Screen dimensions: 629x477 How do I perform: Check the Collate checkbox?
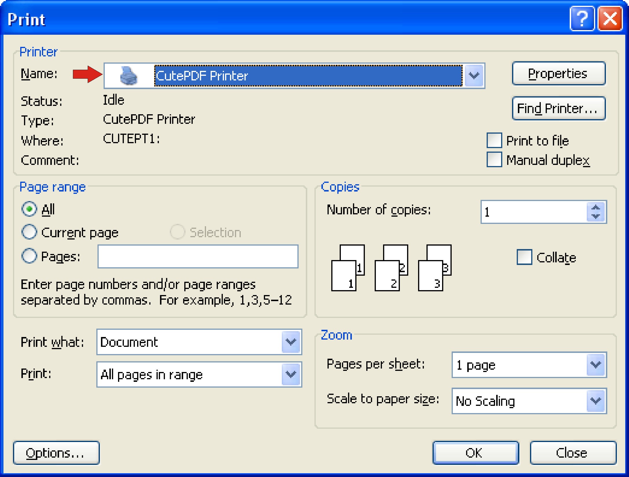[x=524, y=257]
